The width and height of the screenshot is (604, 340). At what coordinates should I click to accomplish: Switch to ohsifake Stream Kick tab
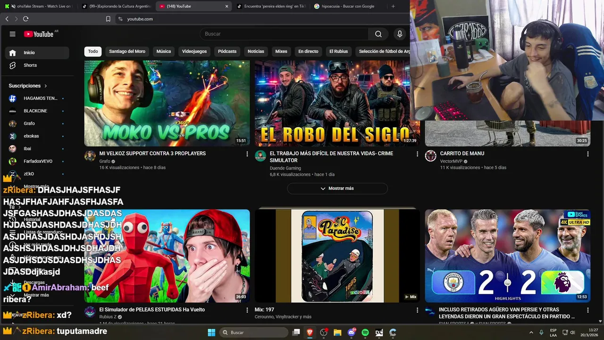39,6
